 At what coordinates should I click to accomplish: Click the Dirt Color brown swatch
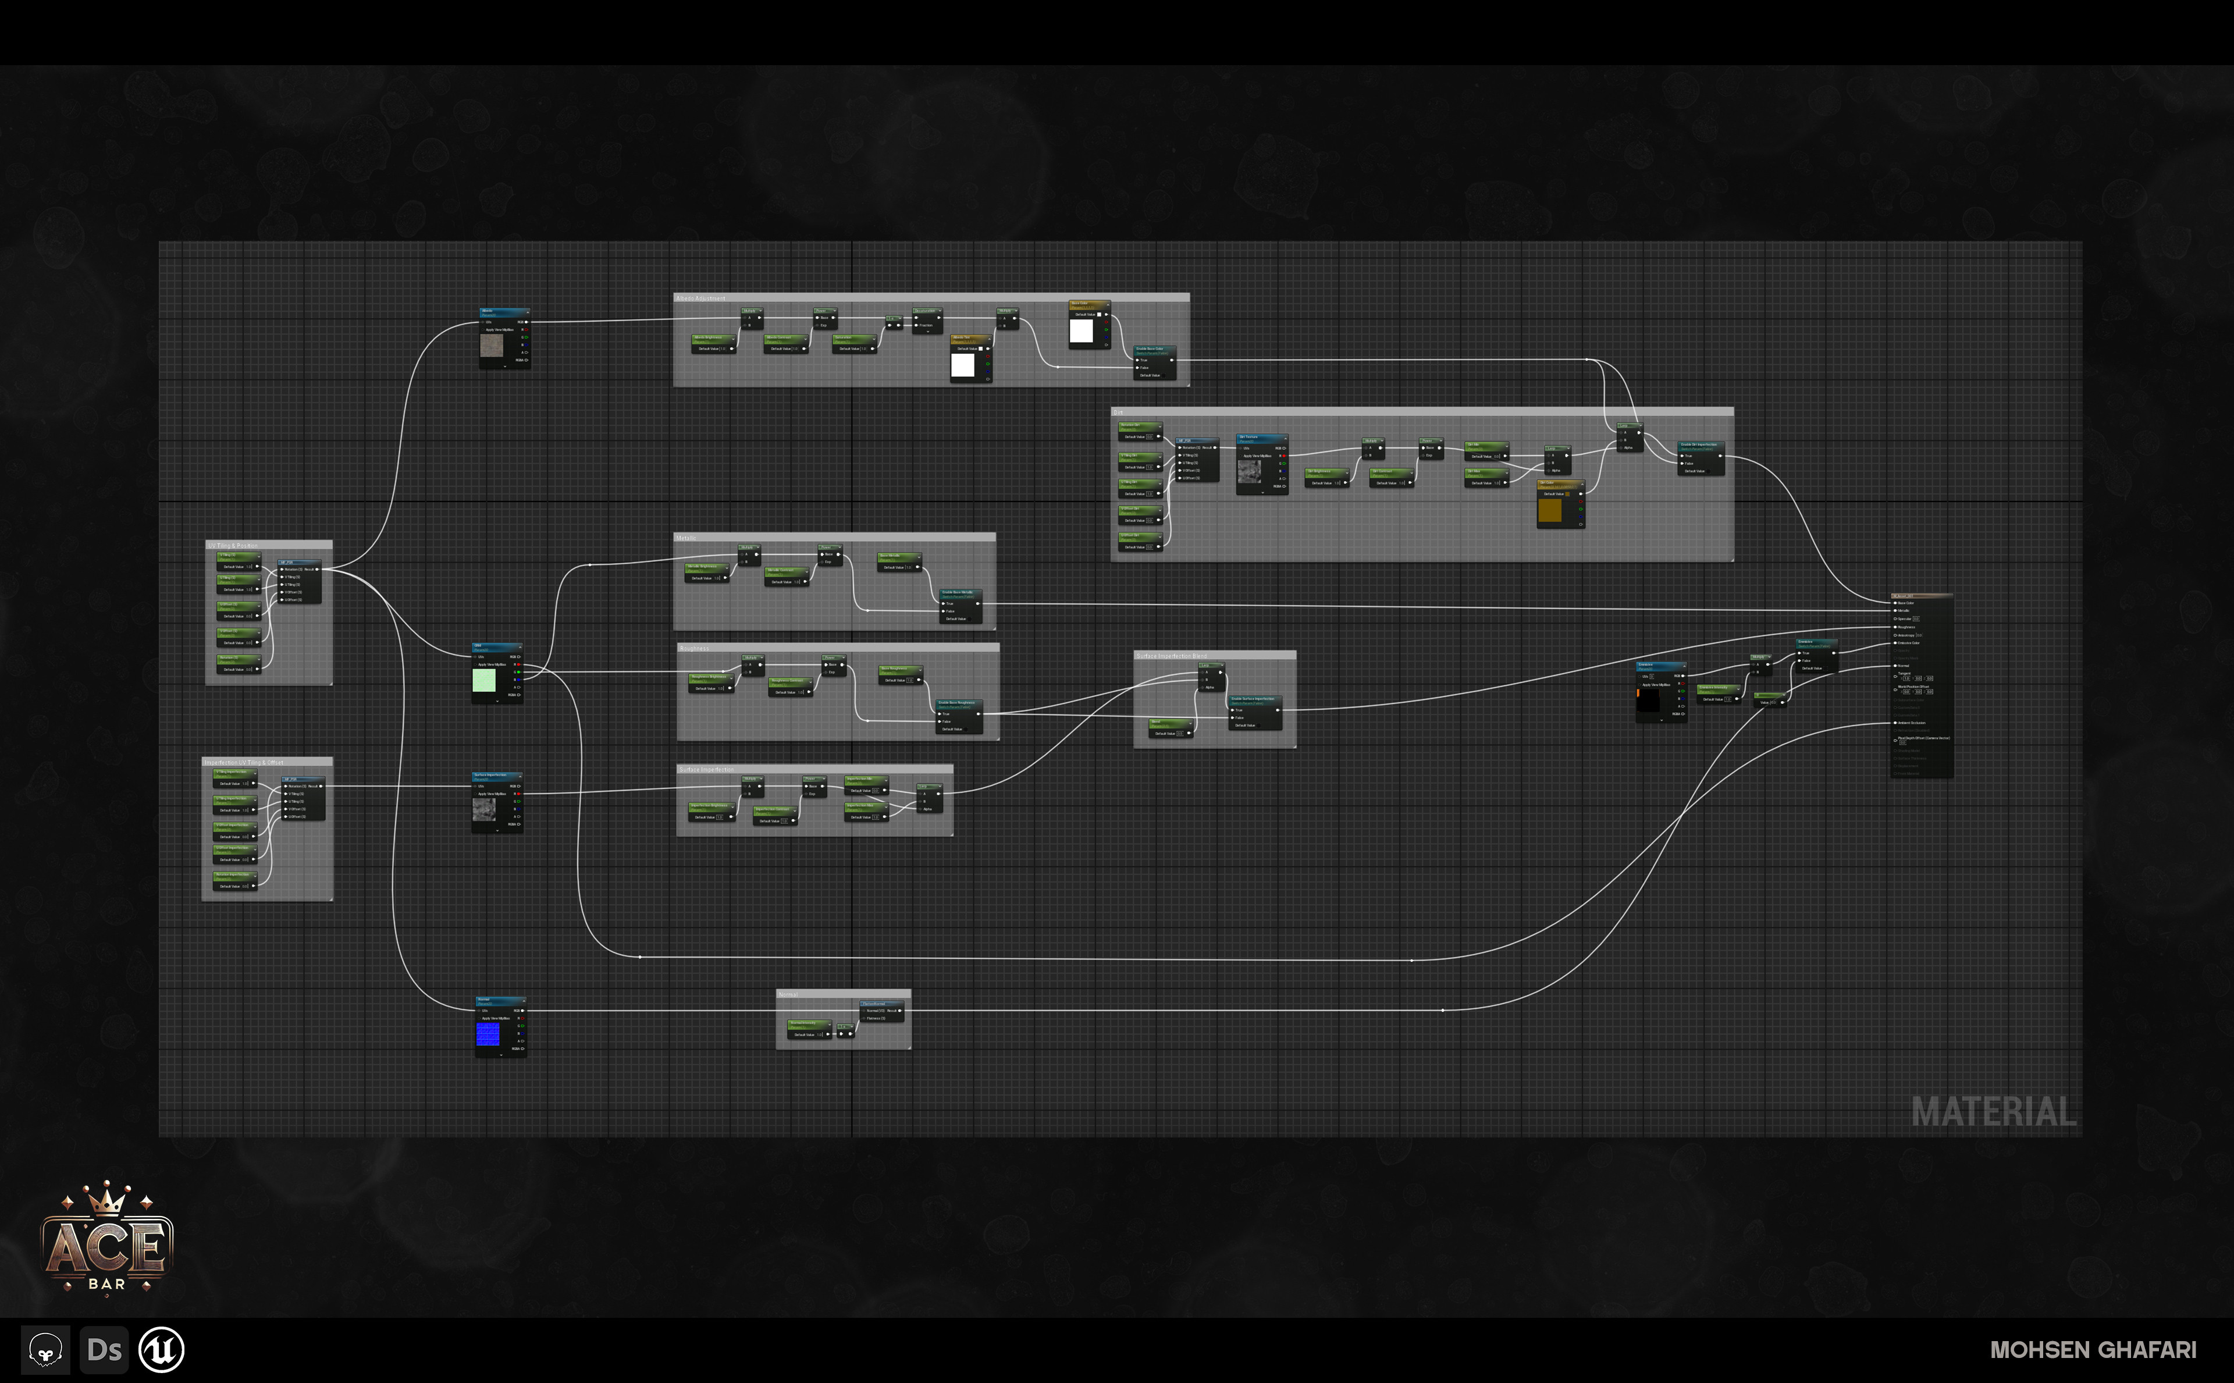click(x=1551, y=510)
